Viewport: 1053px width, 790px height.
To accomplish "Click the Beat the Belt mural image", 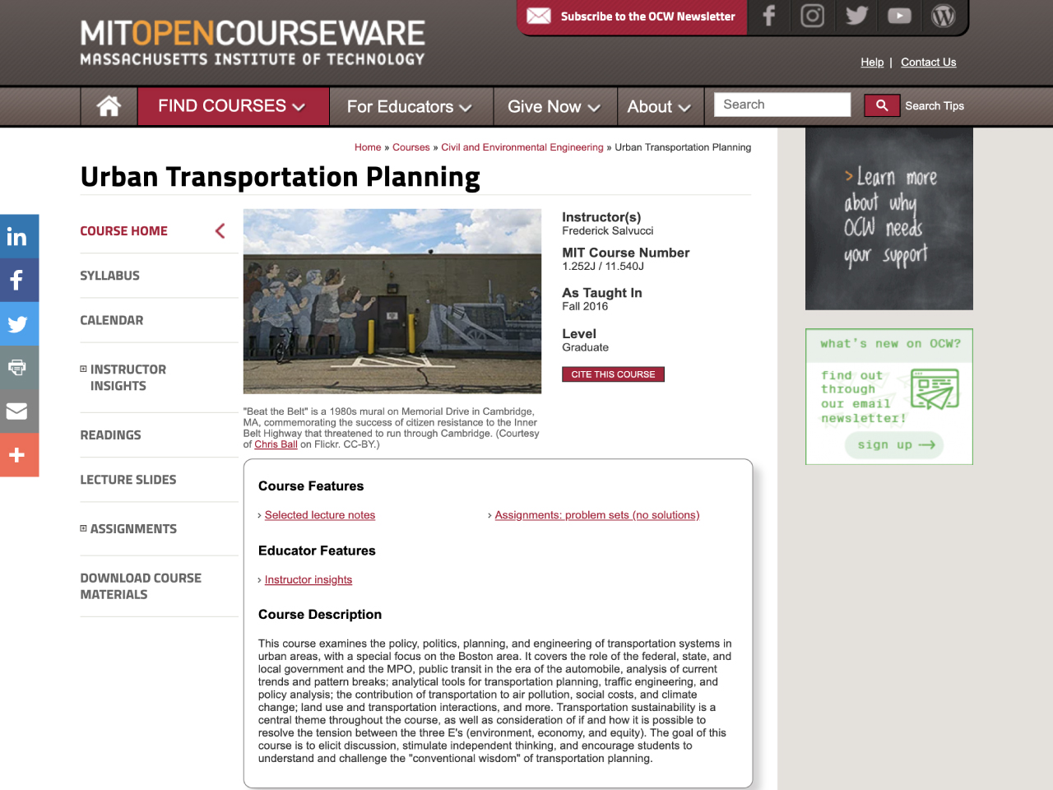I will (x=392, y=301).
